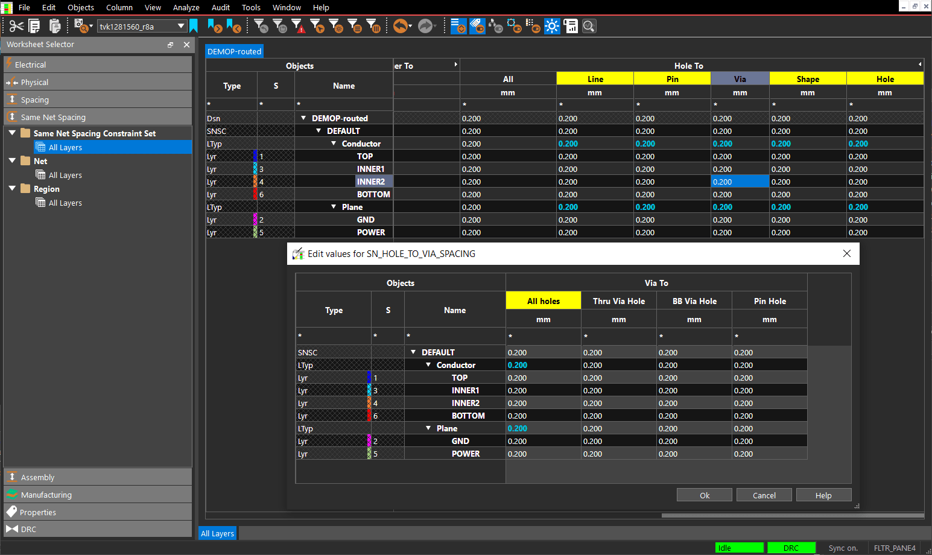932x555 pixels.
Task: Click the Thru Via Hole column header
Action: 619,301
